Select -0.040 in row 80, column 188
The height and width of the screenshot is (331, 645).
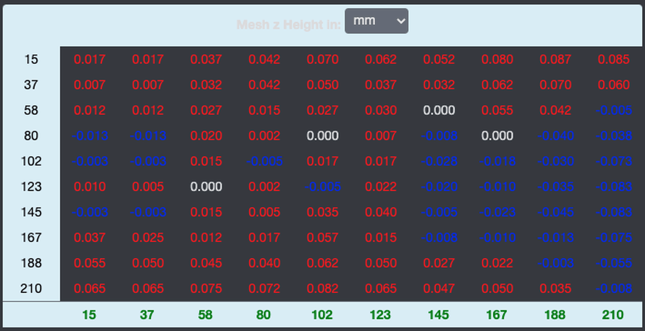point(555,136)
